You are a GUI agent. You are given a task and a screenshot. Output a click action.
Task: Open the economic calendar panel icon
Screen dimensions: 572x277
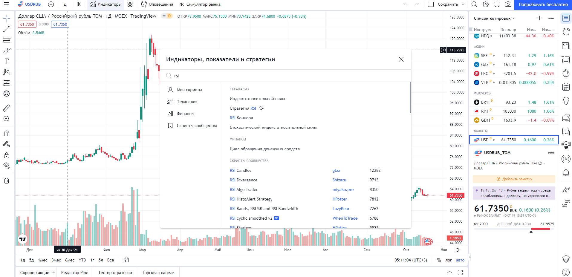566,87
